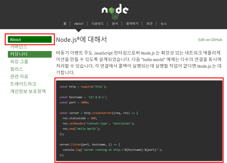
Task: Click the code line const port = 3000
Action: [74, 103]
